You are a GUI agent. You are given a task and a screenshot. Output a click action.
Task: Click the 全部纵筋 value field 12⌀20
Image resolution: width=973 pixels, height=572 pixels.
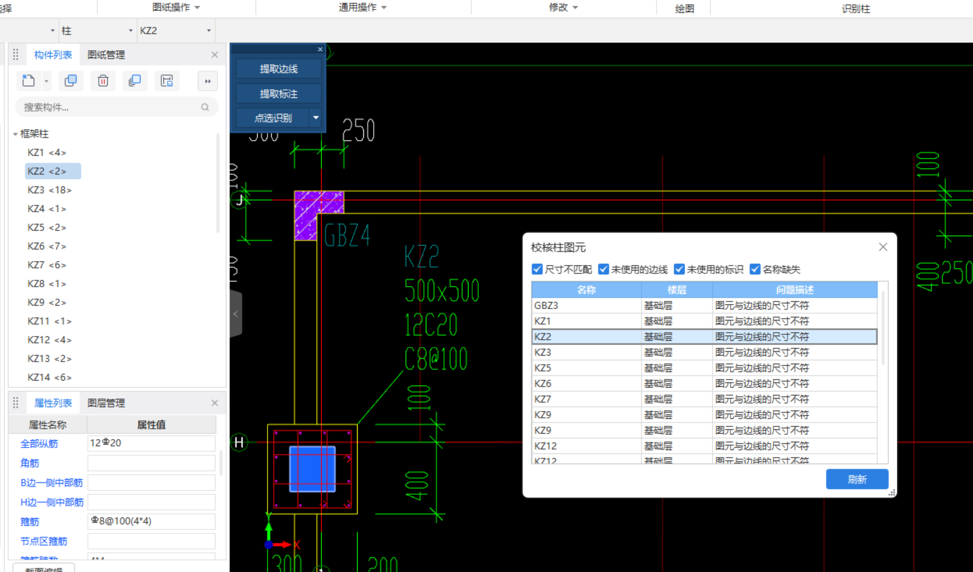pyautogui.click(x=151, y=443)
